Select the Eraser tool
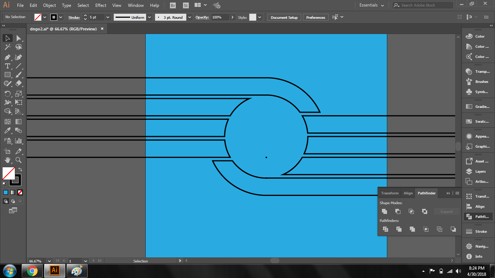Image resolution: width=495 pixels, height=278 pixels. [19, 83]
